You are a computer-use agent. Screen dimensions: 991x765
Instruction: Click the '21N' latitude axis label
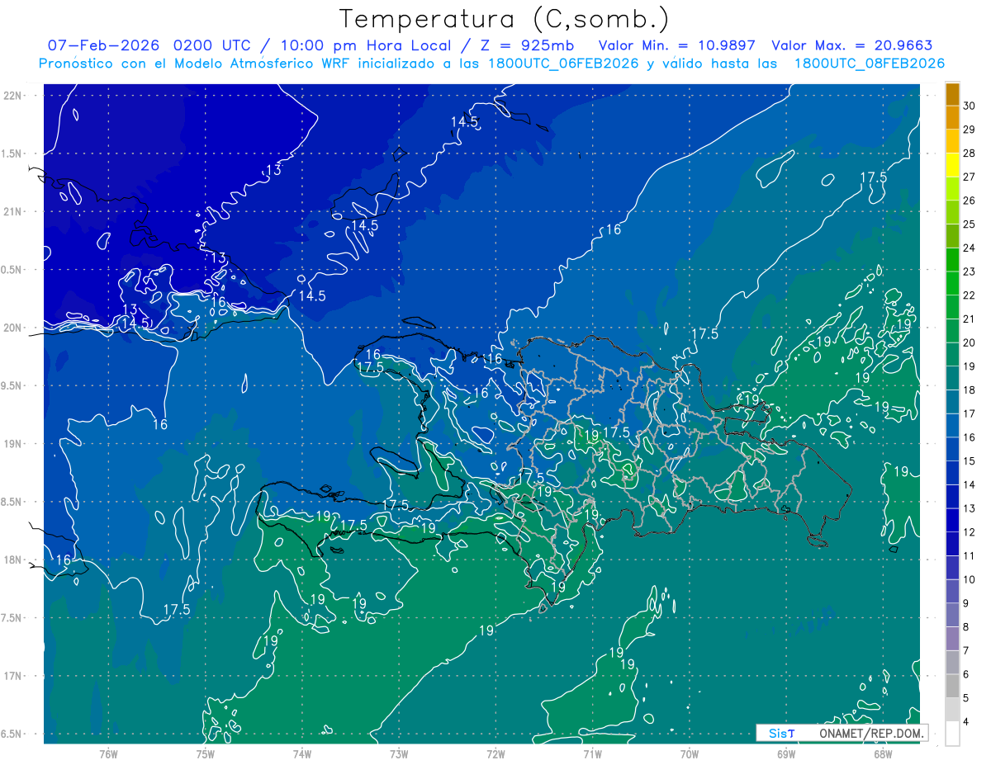[14, 211]
